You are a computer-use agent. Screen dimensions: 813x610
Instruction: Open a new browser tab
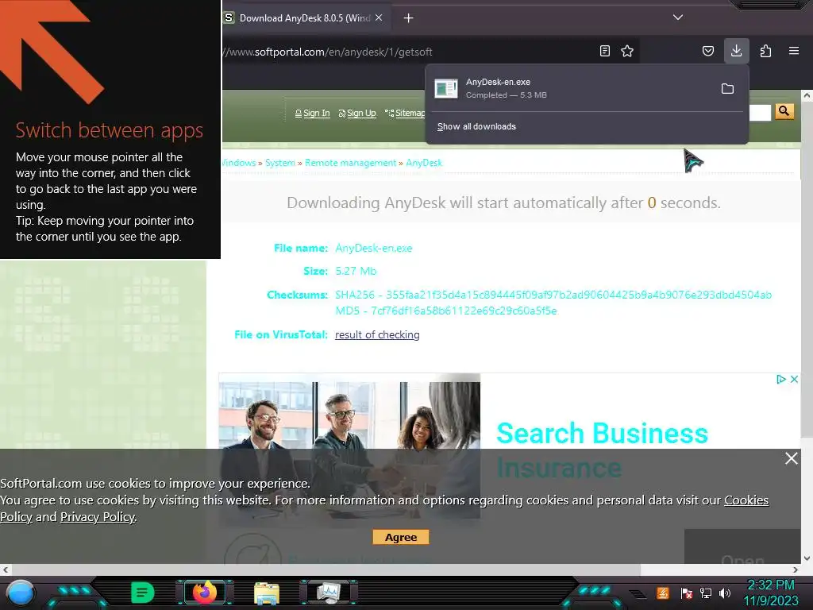[x=409, y=18]
